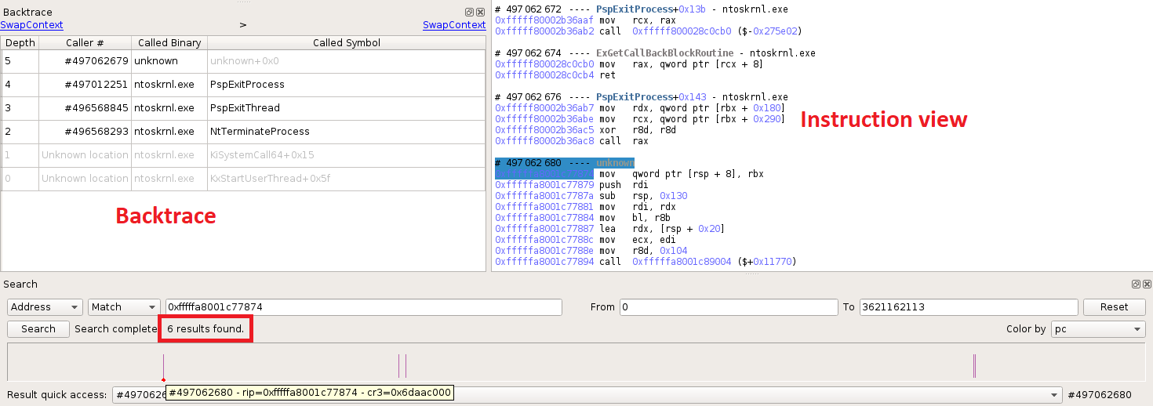
Task: Close the Search panel
Action: (x=1146, y=285)
